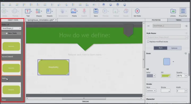Screen dimensions: 191x104
Task: Open the Style Name options menu icon
Action: pos(186,33)
